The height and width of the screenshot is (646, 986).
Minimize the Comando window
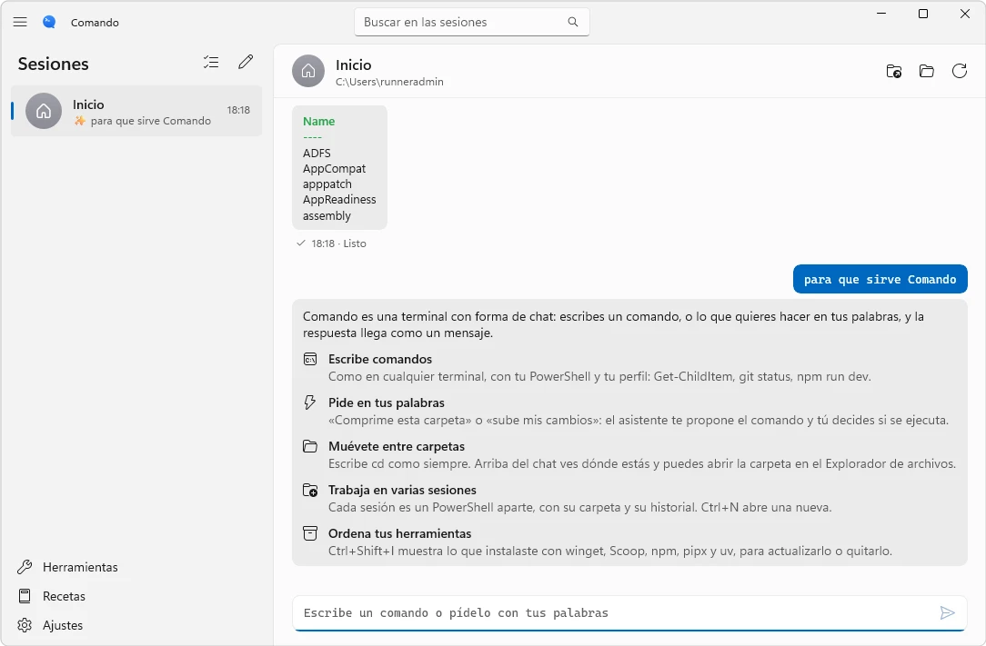881,14
